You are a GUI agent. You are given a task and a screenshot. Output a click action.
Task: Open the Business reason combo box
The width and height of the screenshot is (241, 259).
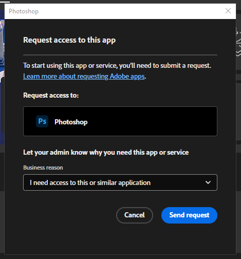pyautogui.click(x=120, y=182)
